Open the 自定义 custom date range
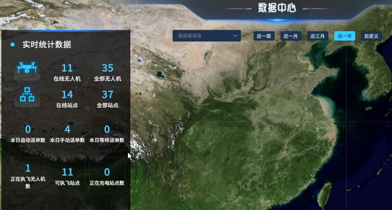The image size is (392, 210). click(371, 36)
